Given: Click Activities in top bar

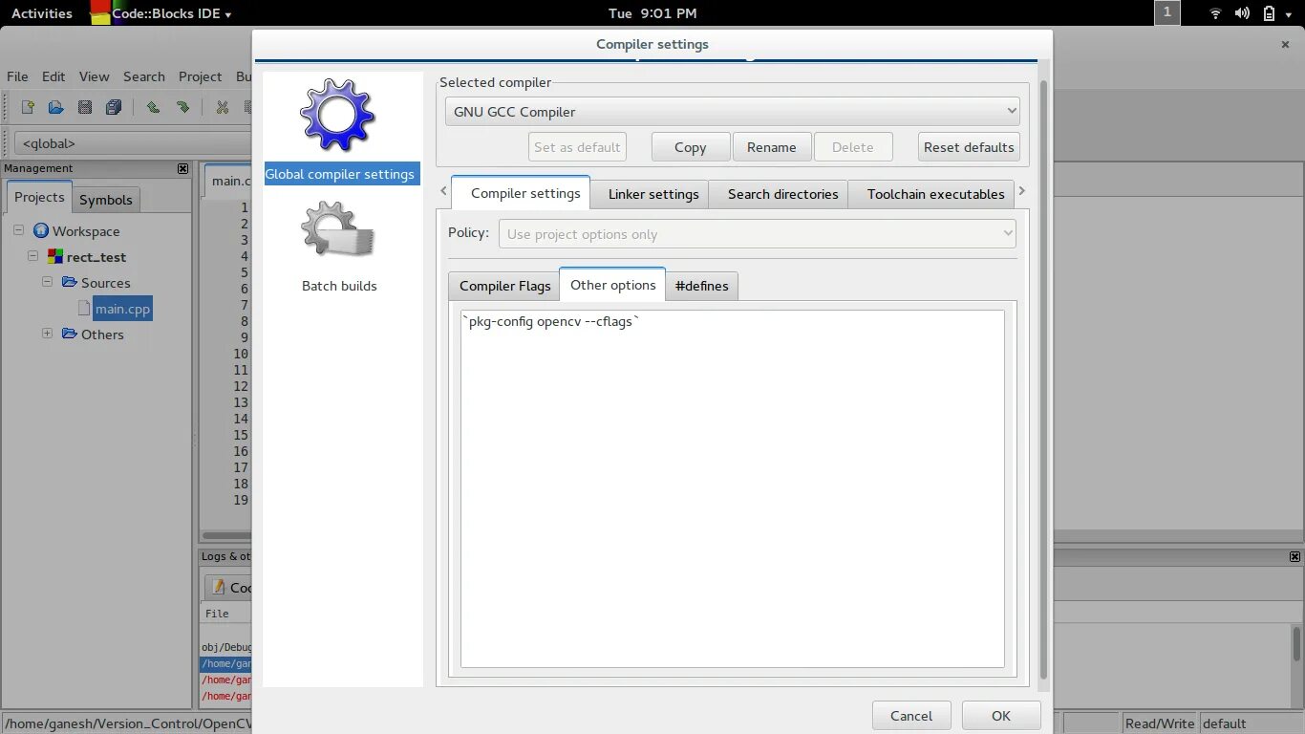Looking at the screenshot, I should (41, 13).
